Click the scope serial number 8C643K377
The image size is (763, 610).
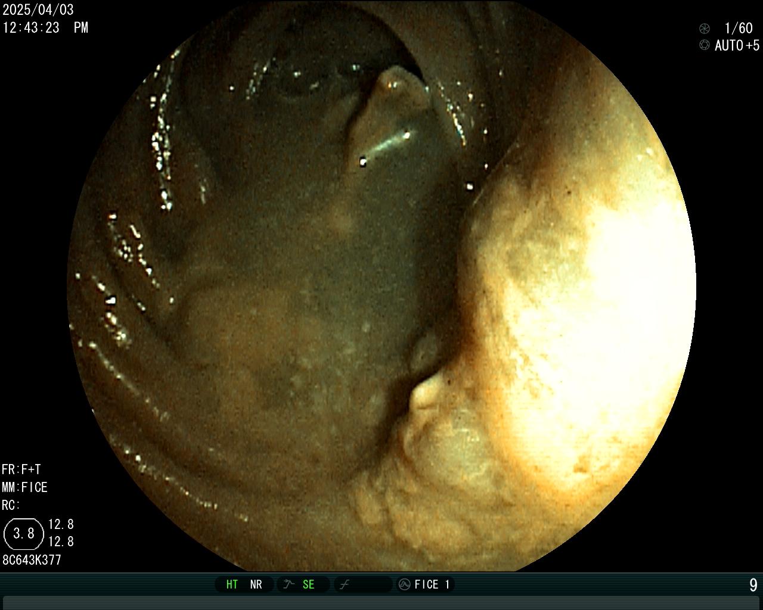(32, 560)
